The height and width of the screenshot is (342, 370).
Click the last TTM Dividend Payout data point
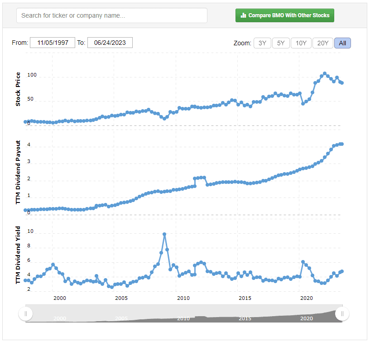click(342, 144)
